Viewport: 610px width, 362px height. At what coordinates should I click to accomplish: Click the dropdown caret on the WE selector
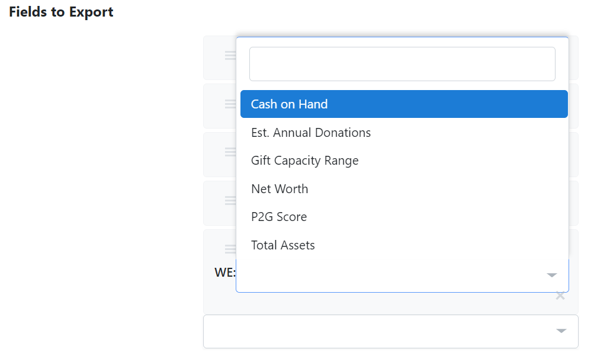pos(552,275)
